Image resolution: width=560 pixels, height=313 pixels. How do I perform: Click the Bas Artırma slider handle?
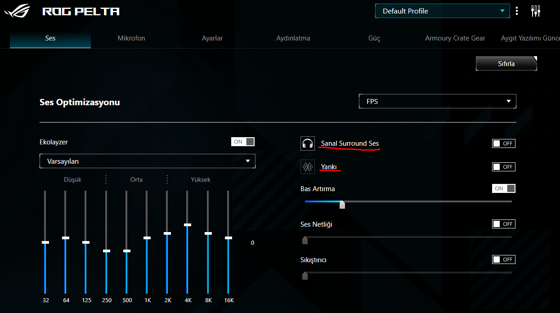pyautogui.click(x=342, y=205)
